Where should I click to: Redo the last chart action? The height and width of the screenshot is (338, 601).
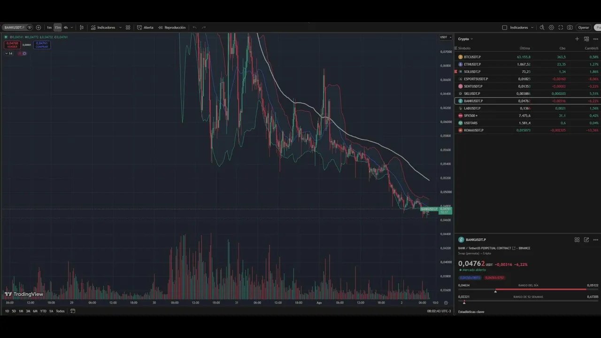pos(204,28)
